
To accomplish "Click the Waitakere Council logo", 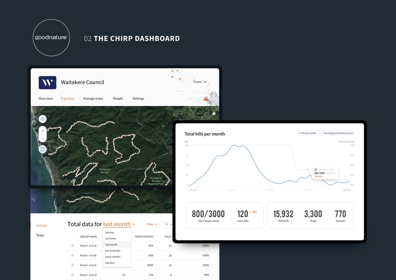I will 48,82.
